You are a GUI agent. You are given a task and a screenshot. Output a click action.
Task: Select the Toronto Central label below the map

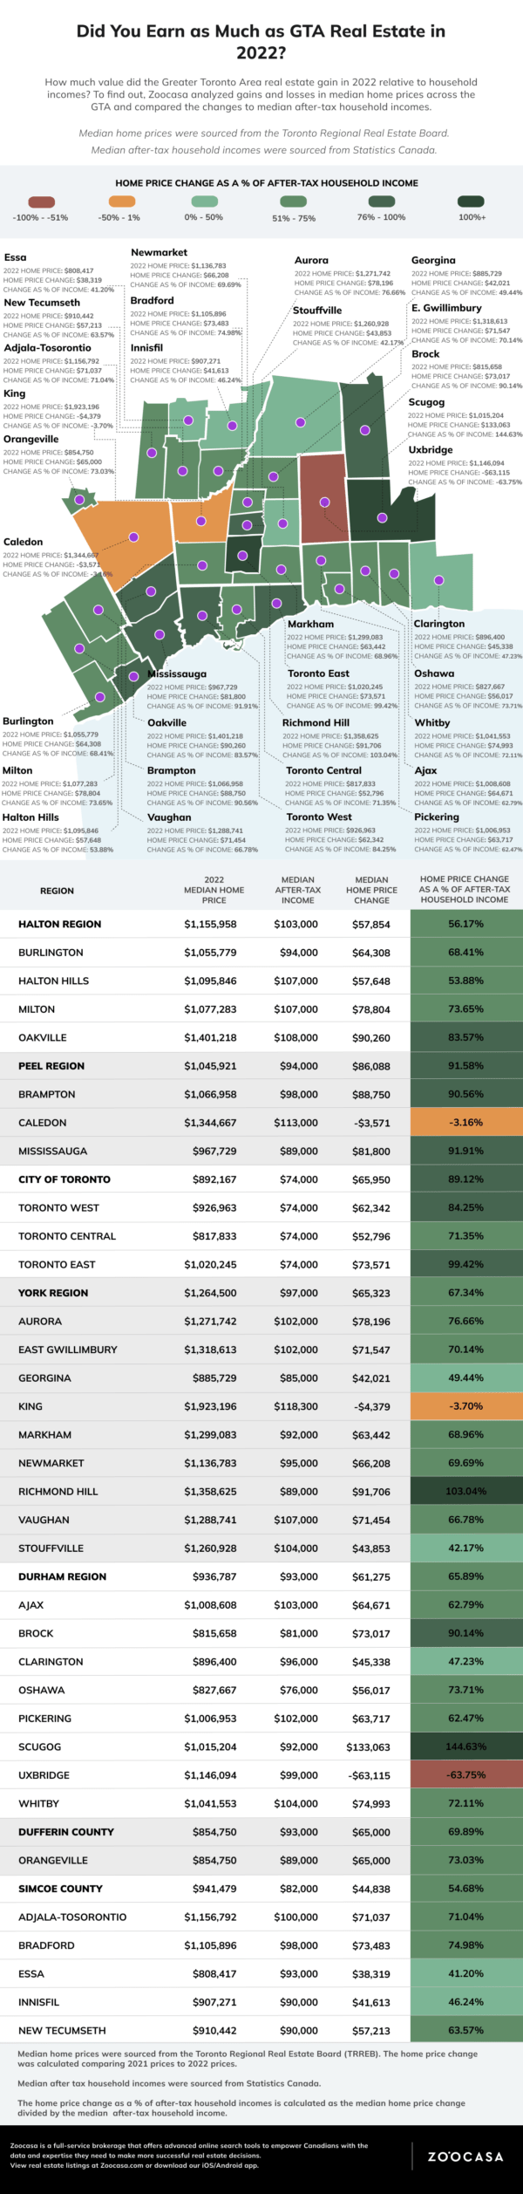pyautogui.click(x=323, y=770)
